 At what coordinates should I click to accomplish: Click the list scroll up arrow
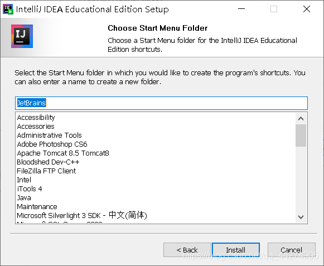pos(301,119)
